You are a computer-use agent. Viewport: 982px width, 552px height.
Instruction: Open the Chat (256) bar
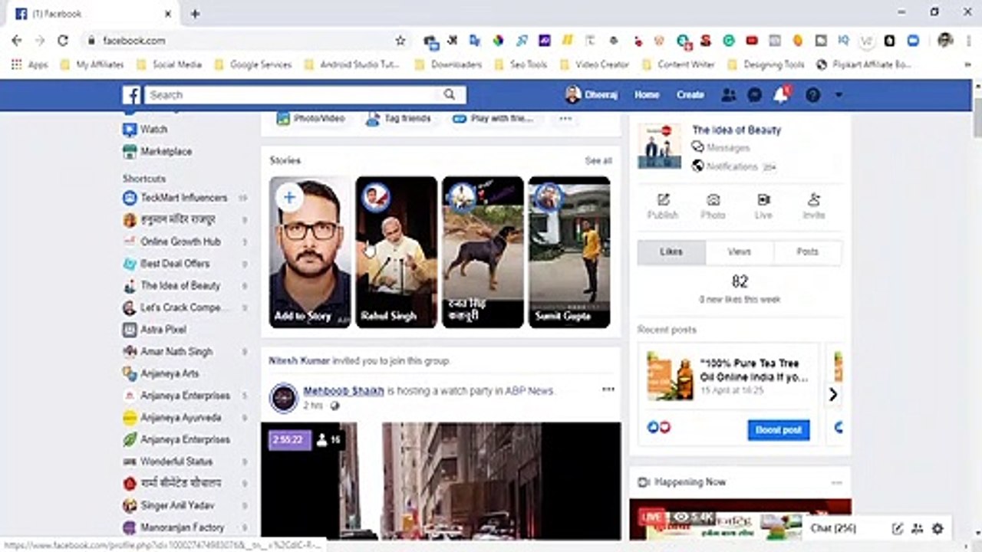[x=834, y=528]
